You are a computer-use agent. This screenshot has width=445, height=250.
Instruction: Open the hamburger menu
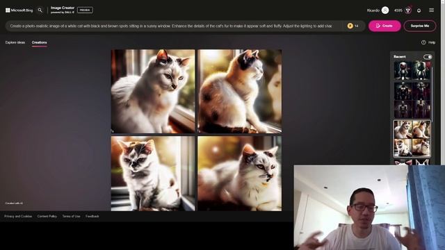point(431,10)
